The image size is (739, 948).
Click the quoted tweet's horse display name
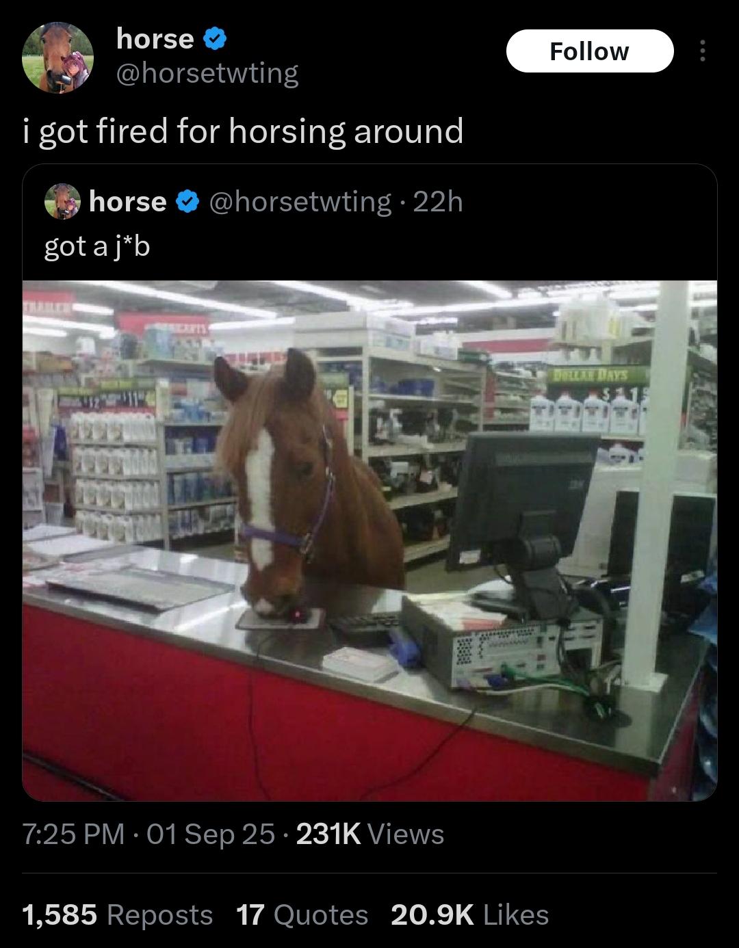point(128,202)
